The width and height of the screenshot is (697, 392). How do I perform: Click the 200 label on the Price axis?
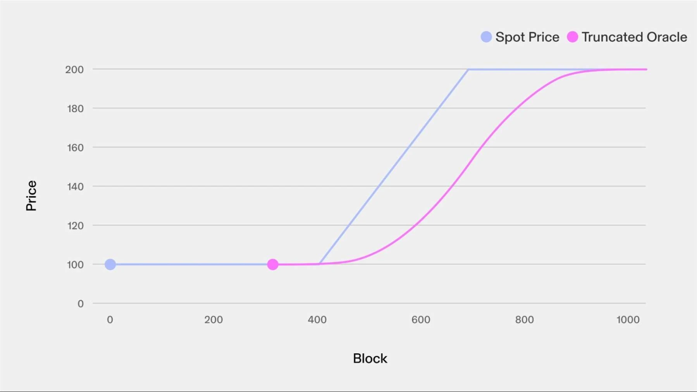pos(74,70)
